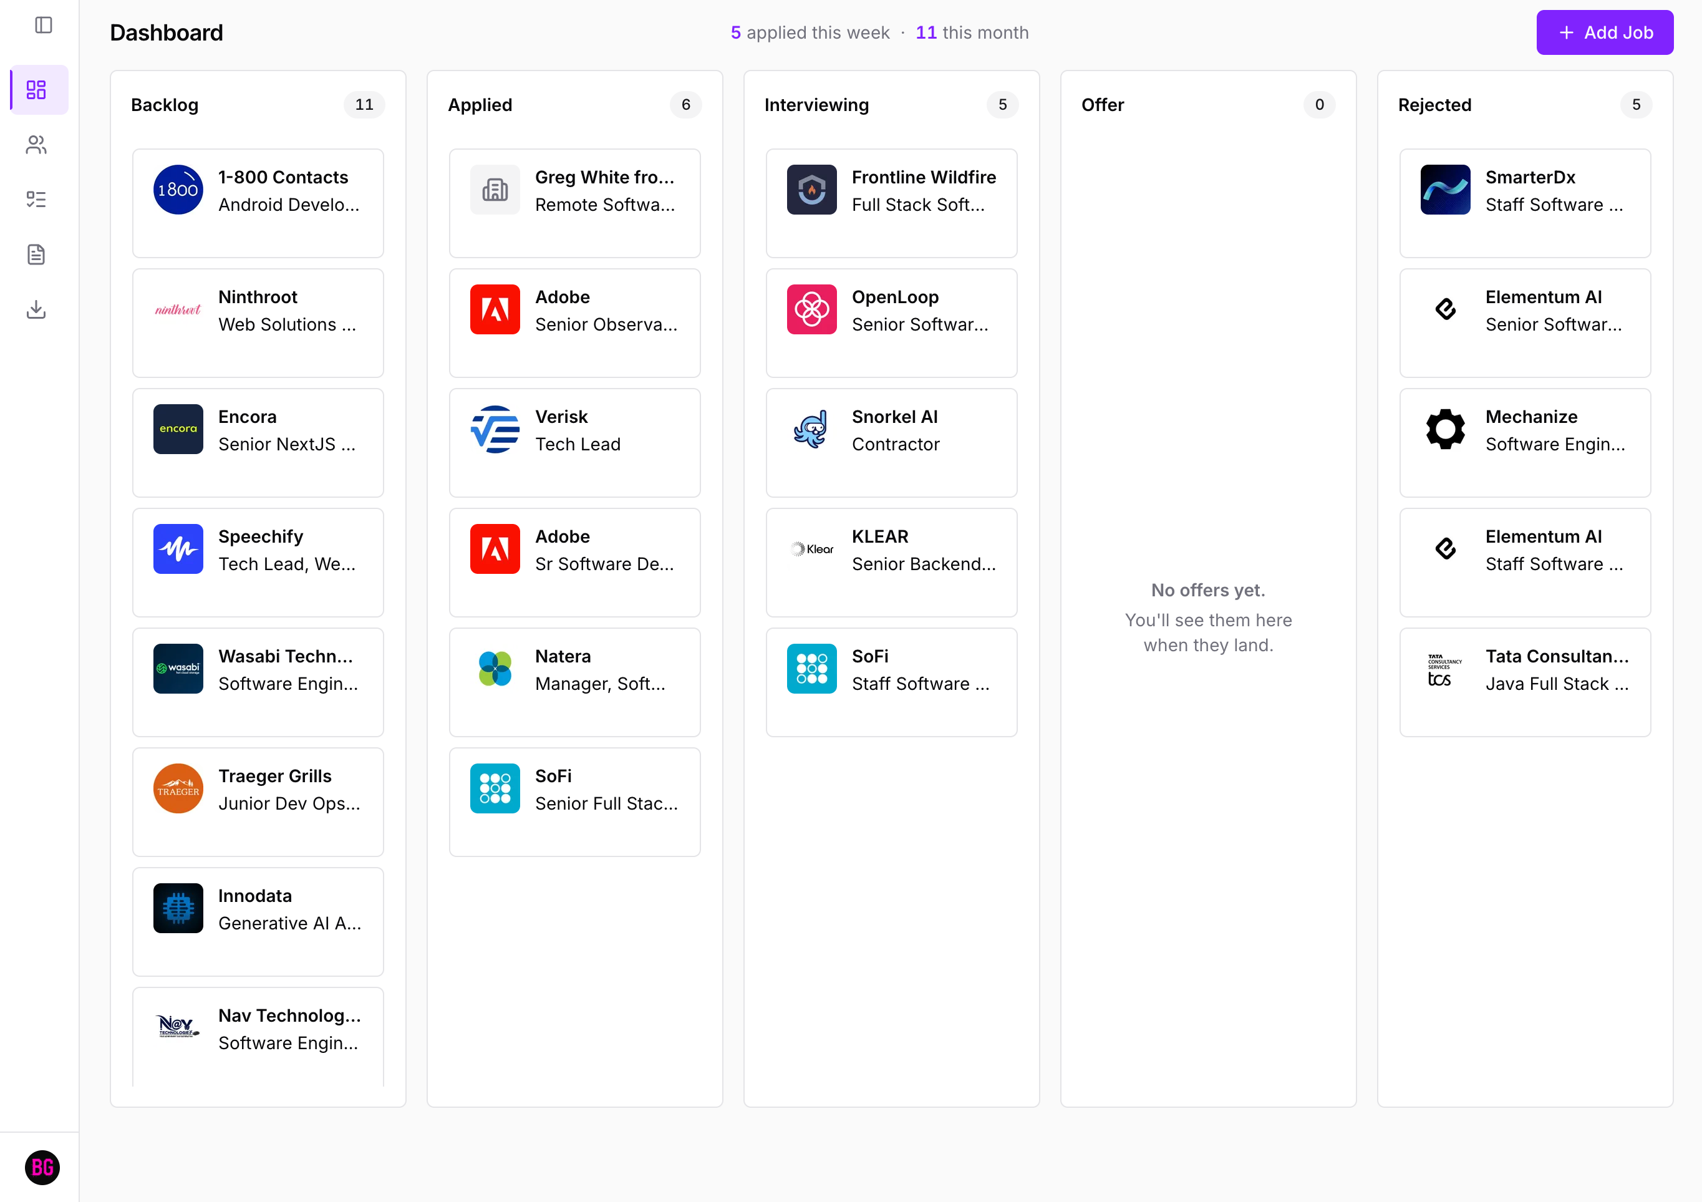Click the OpenLoop logo

(812, 309)
